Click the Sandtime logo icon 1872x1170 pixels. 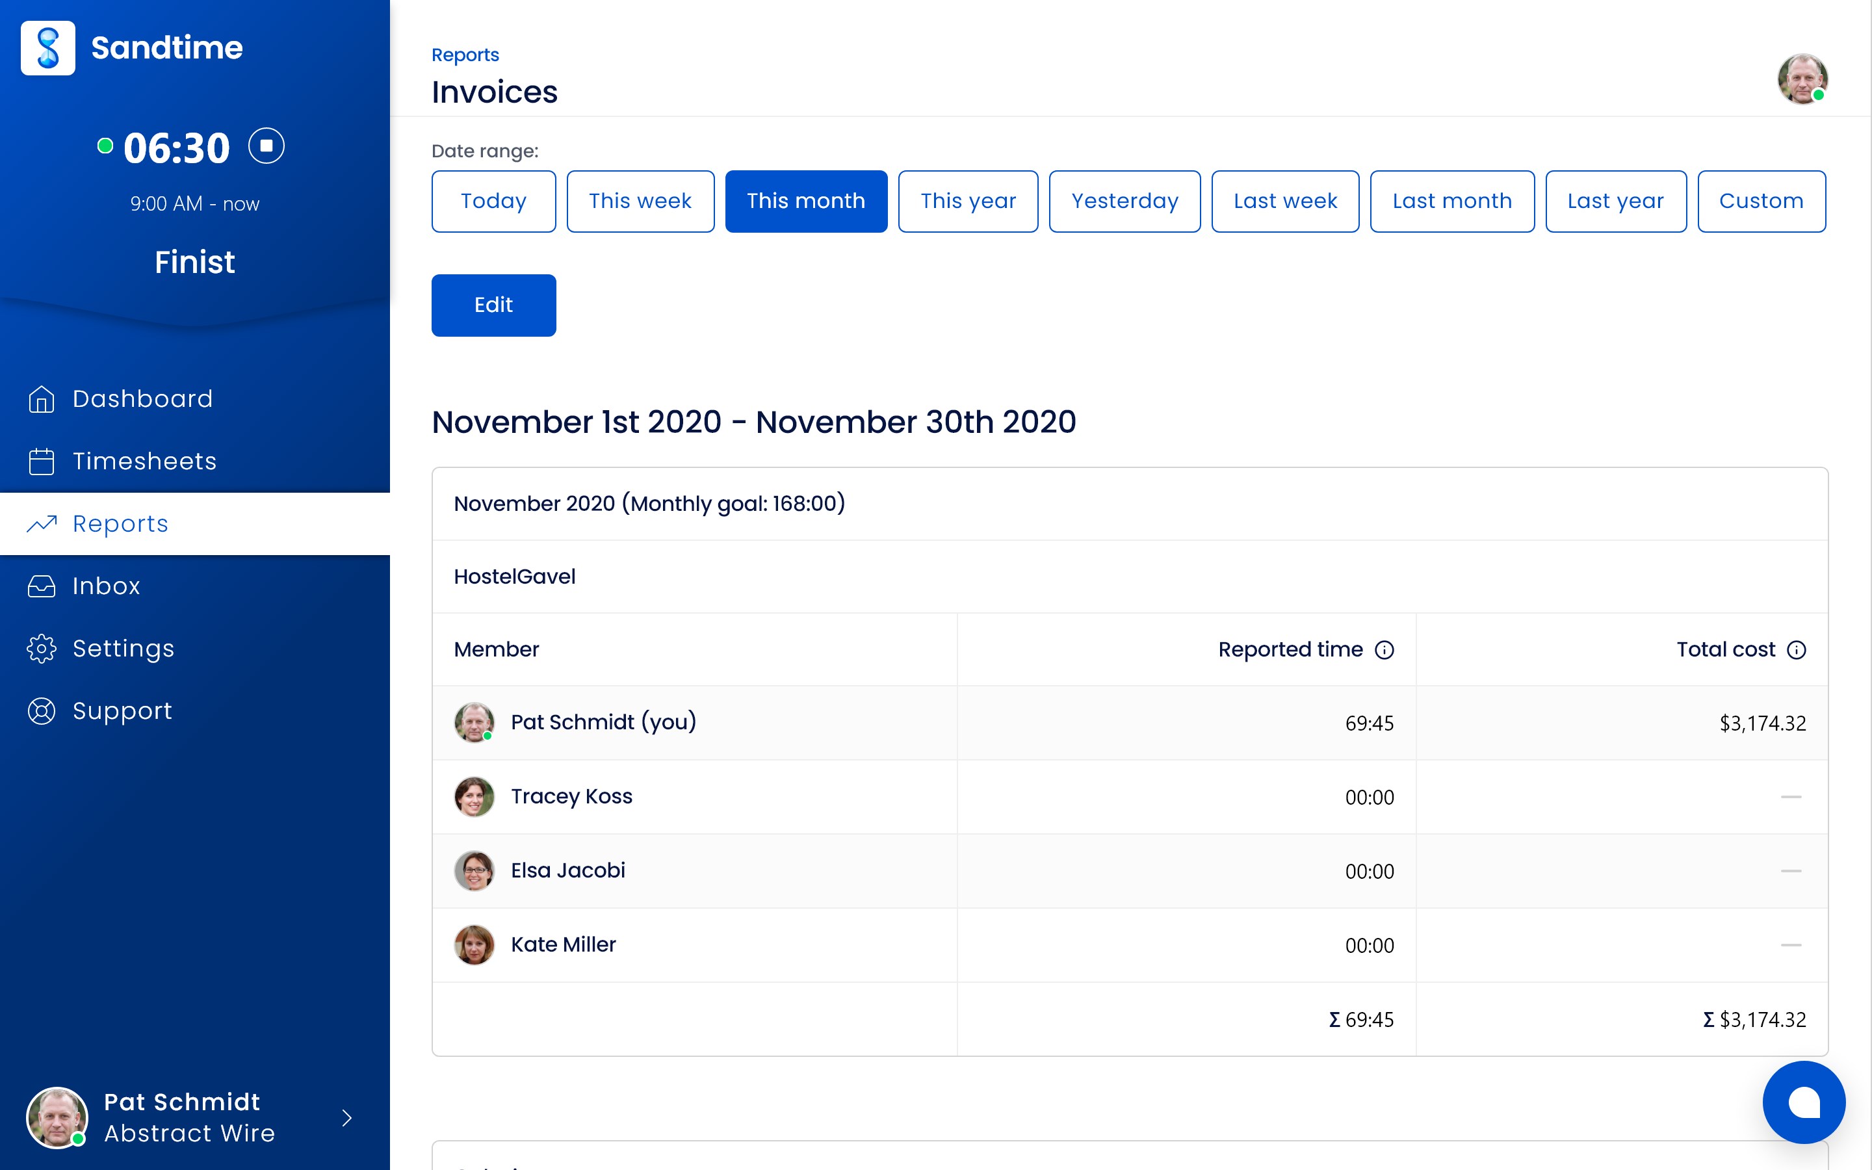(48, 48)
